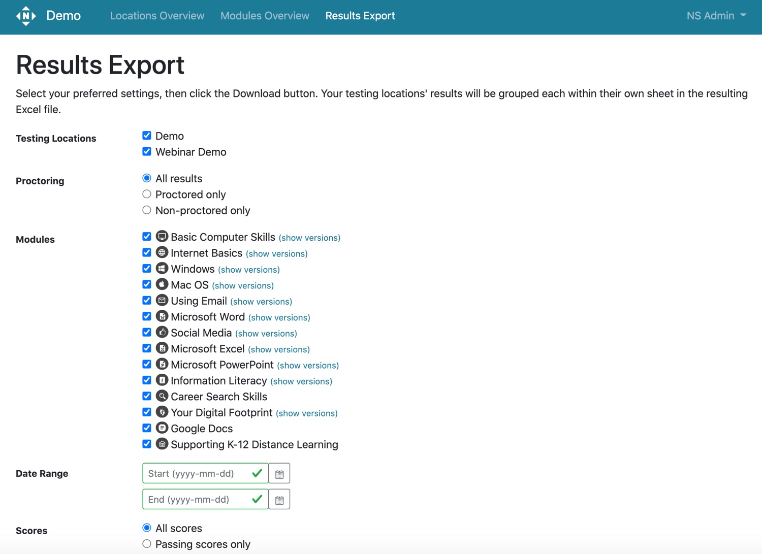Click the Using Email envelope icon
Viewport: 762px width, 554px height.
click(x=162, y=300)
